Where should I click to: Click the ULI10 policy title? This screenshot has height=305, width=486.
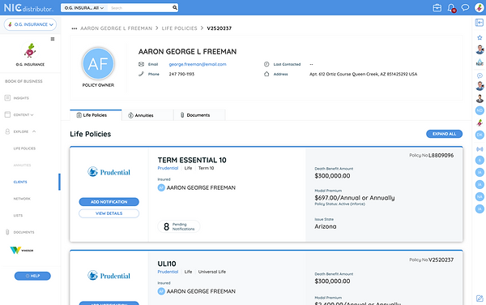[x=167, y=264]
